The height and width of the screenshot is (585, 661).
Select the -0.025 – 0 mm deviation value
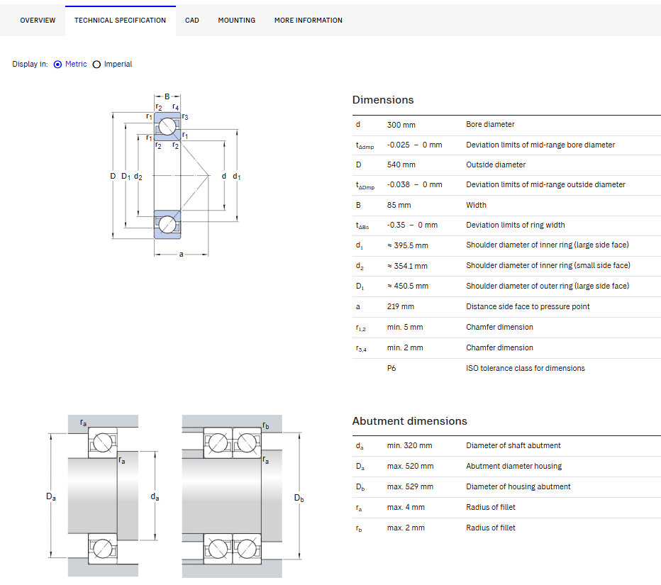click(x=414, y=145)
